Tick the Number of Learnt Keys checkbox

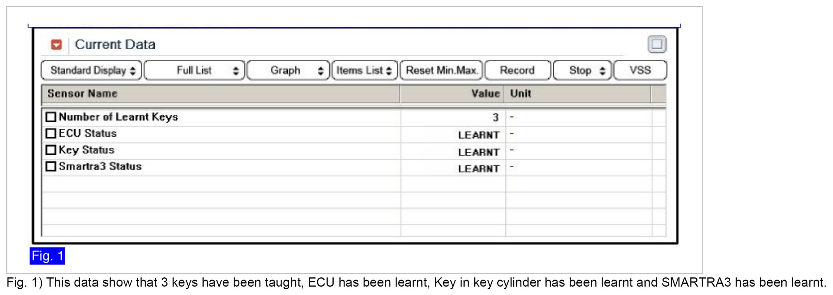(x=51, y=117)
